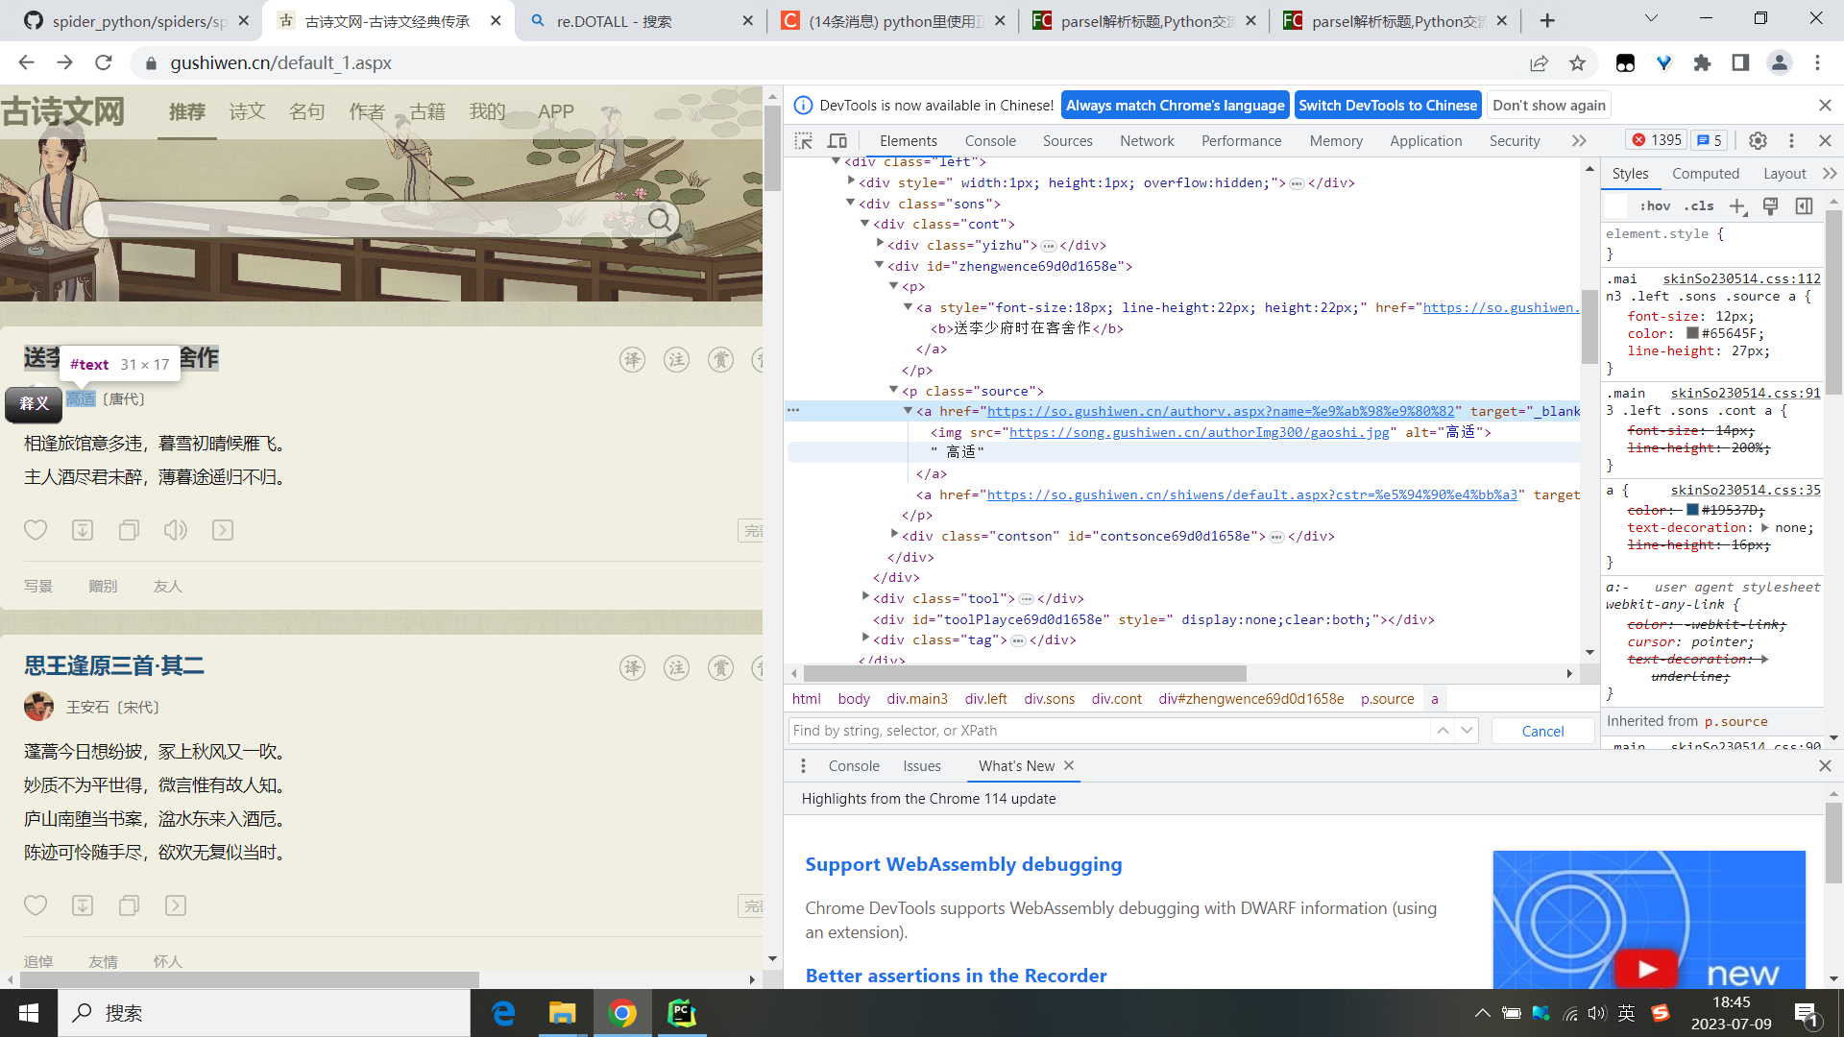Click the copy icon under first poem

[x=129, y=530]
